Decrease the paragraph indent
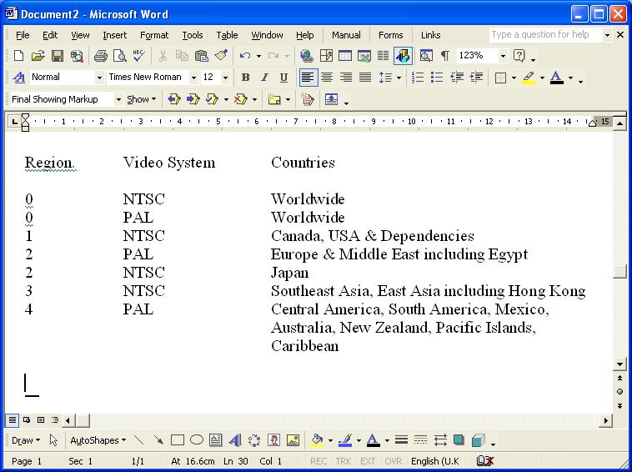Viewport: 632px width, 472px height. tap(457, 77)
